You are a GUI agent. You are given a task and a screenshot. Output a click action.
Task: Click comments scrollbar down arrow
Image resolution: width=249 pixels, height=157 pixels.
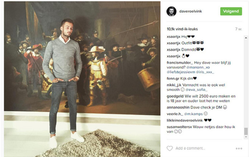click(246, 137)
